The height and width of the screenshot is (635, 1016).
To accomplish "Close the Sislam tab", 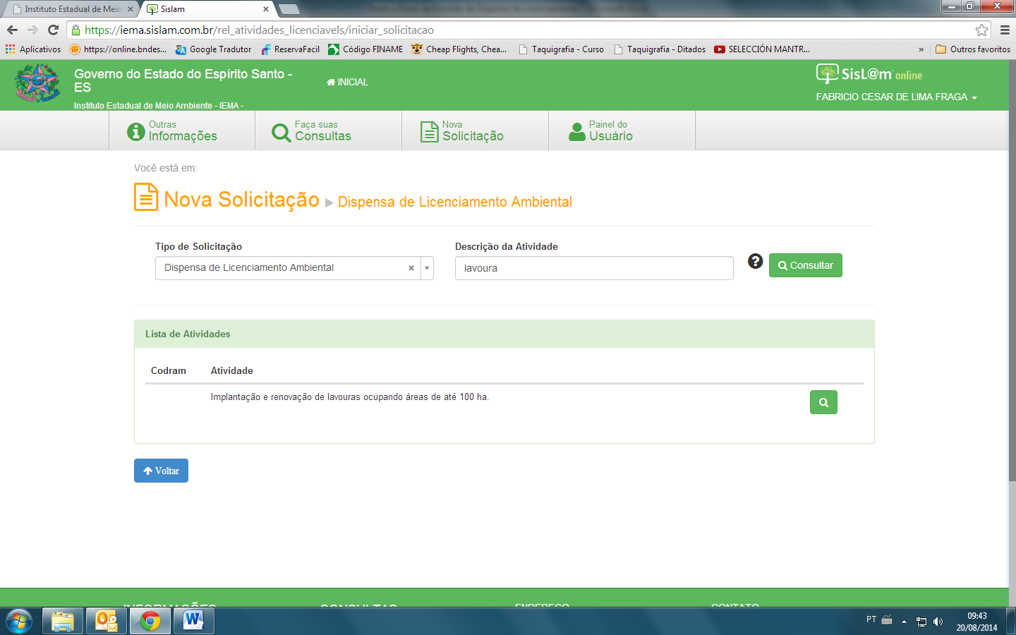I will [x=266, y=9].
